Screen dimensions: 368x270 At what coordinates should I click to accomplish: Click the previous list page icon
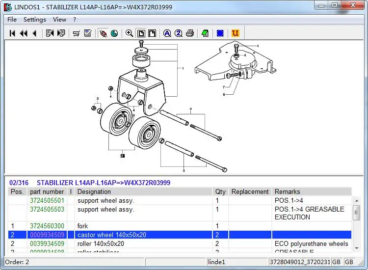click(x=50, y=33)
